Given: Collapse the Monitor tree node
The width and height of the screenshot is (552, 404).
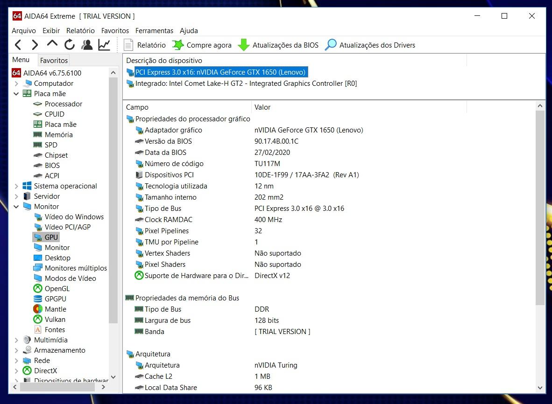Looking at the screenshot, I should 16,206.
